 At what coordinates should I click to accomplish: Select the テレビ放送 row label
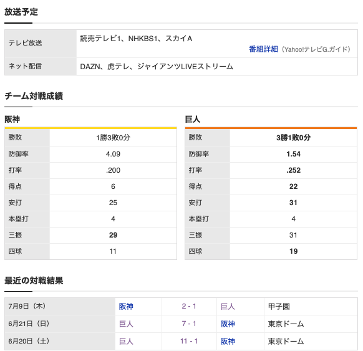tap(25, 43)
